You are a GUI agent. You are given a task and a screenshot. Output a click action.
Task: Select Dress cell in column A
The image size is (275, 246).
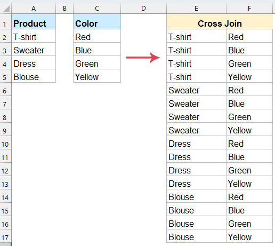point(34,62)
